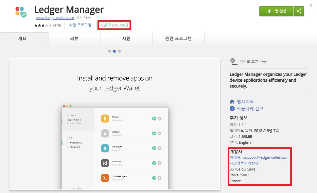Click green install icon in Fido U2F row
317x193 pixels.
tap(154, 163)
